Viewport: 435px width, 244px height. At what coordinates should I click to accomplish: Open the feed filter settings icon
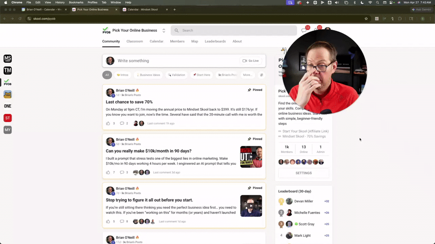[x=261, y=75]
